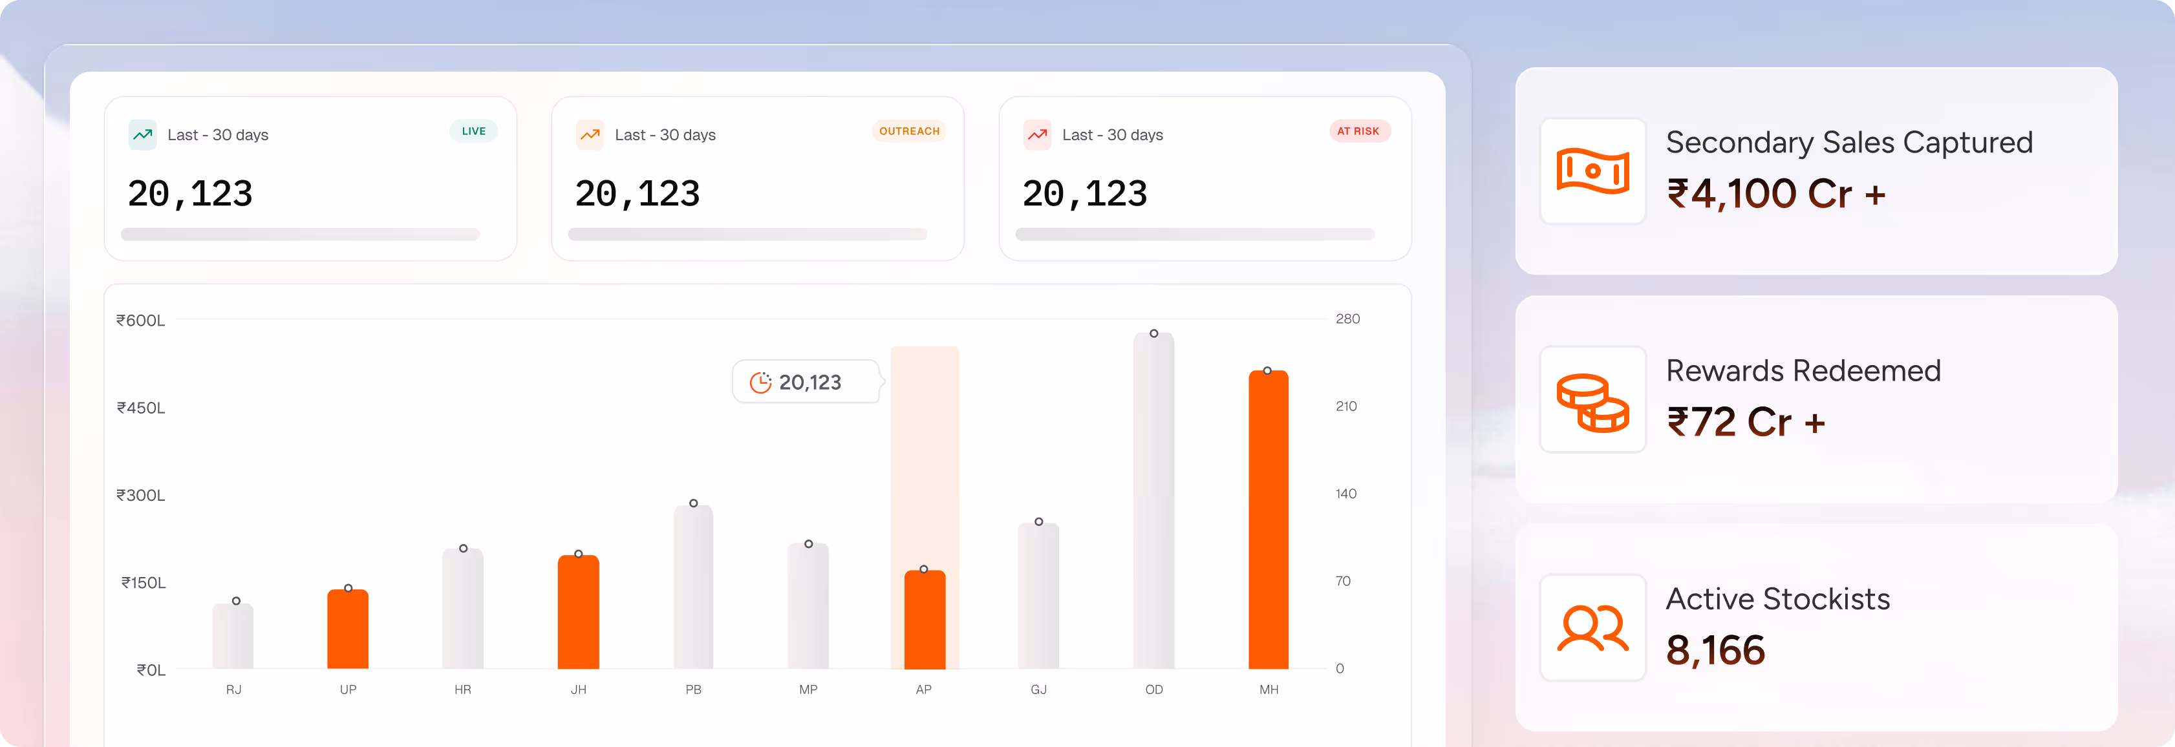Click the users icon beside Active Stockists
Image resolution: width=2175 pixels, height=747 pixels.
click(x=1592, y=628)
